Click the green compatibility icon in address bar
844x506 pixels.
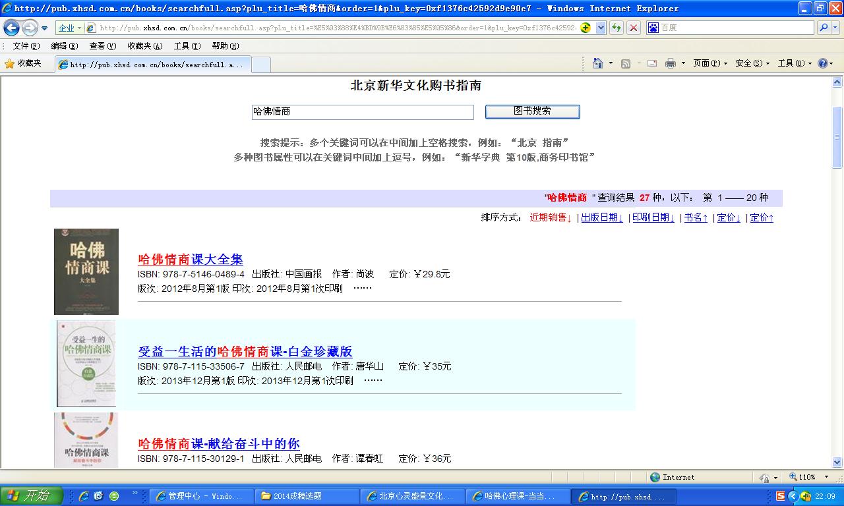click(x=585, y=28)
